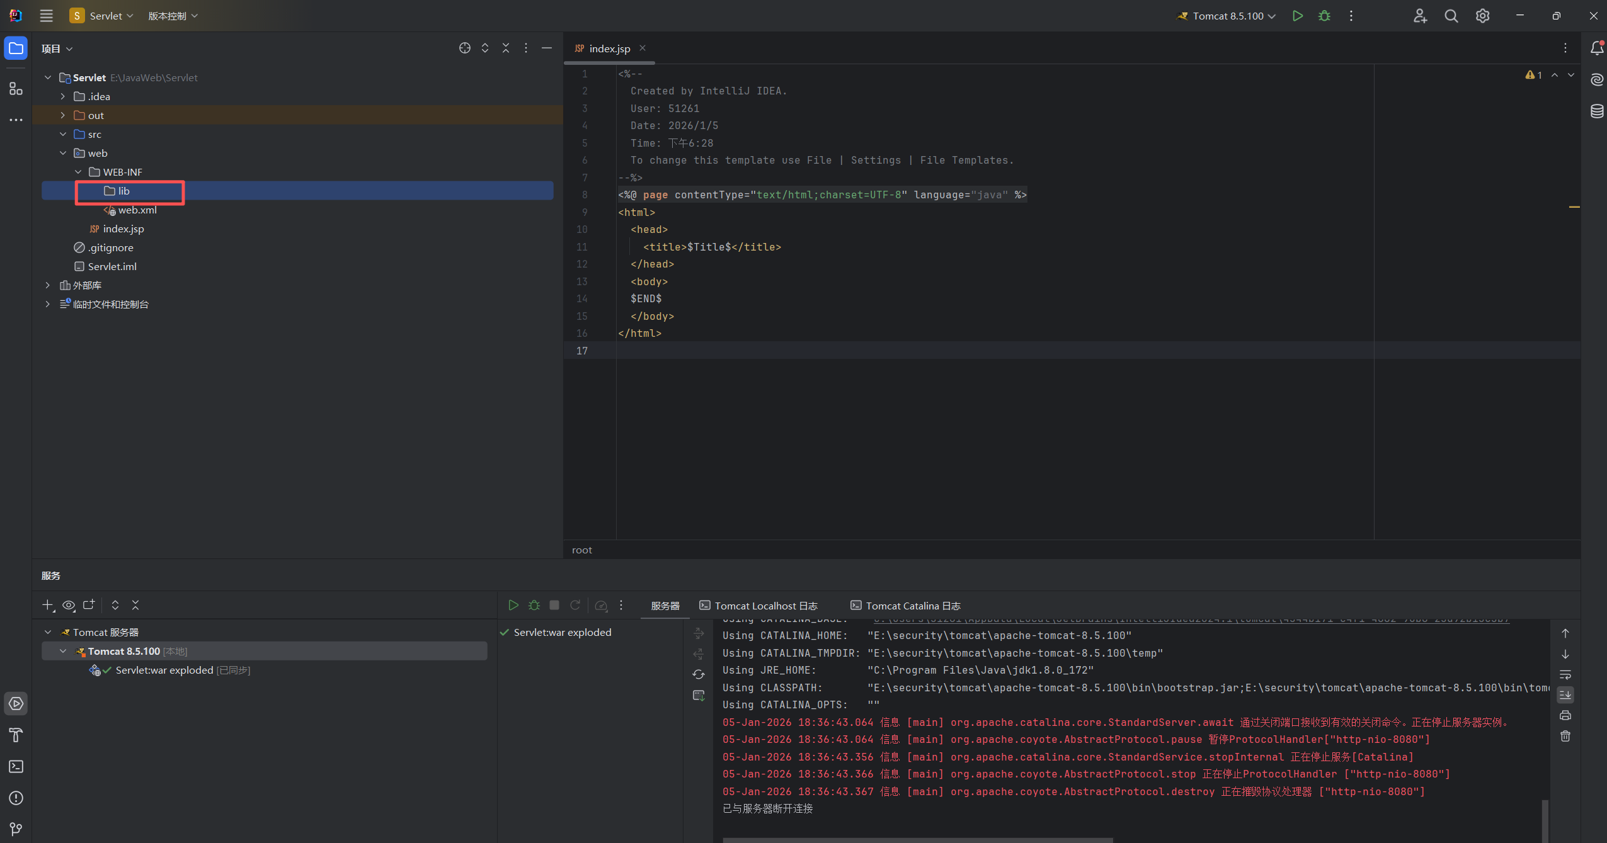Expand the out folder

pos(63,115)
